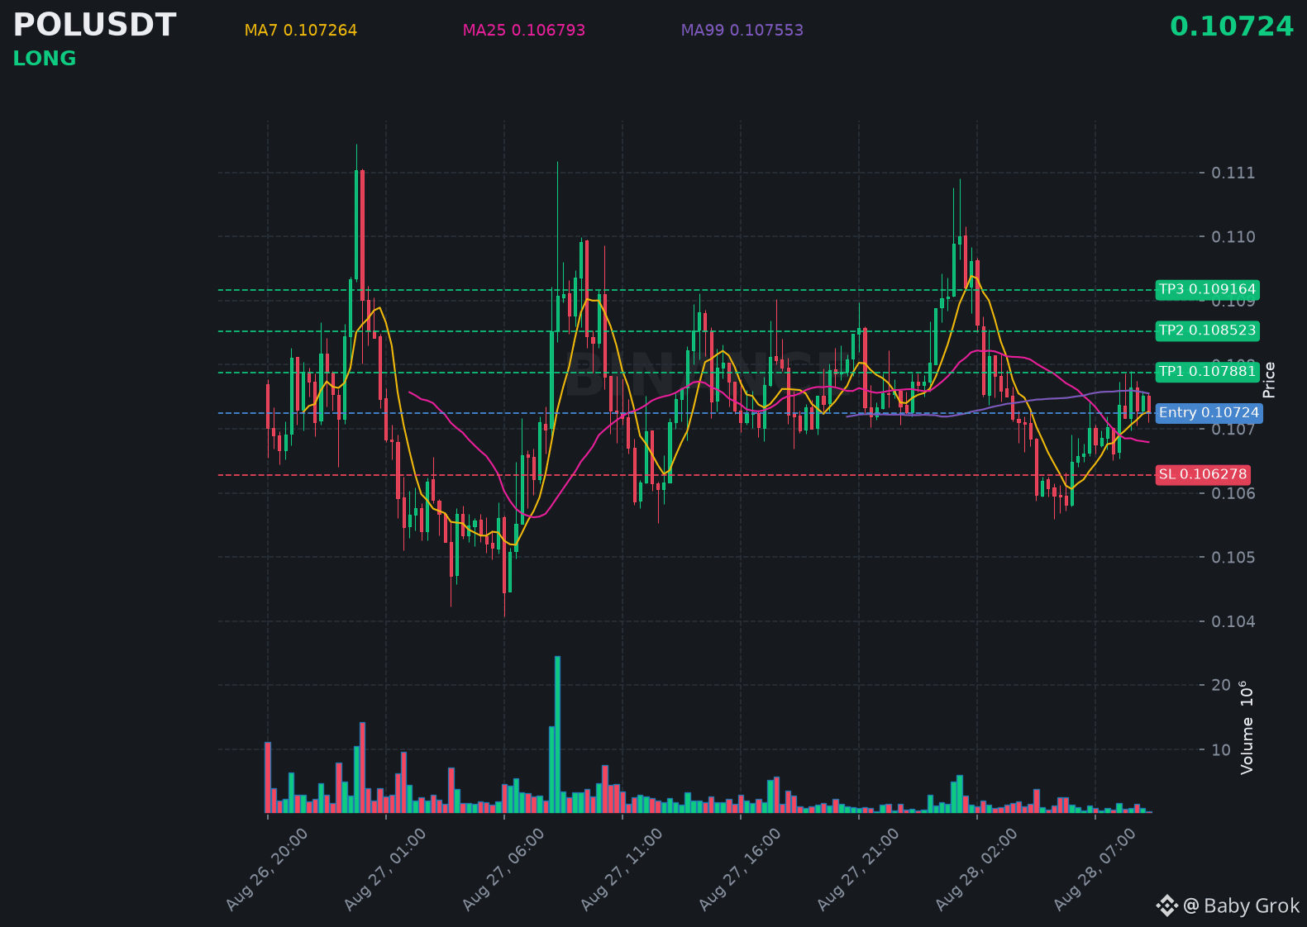
Task: Click the volume axis label 10
Action: point(1221,750)
